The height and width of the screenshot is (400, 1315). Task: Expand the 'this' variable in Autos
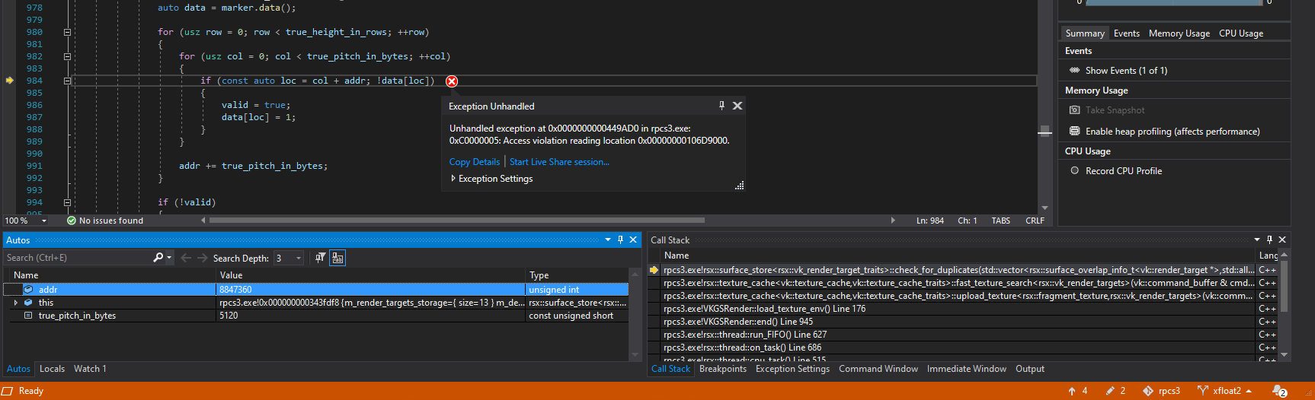pos(16,303)
